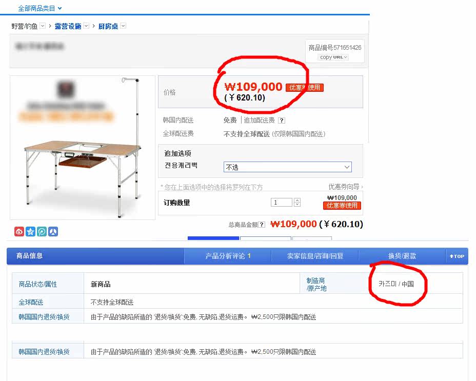Open the 不选 additional option dropdown
The width and height of the screenshot is (476, 381).
287,167
